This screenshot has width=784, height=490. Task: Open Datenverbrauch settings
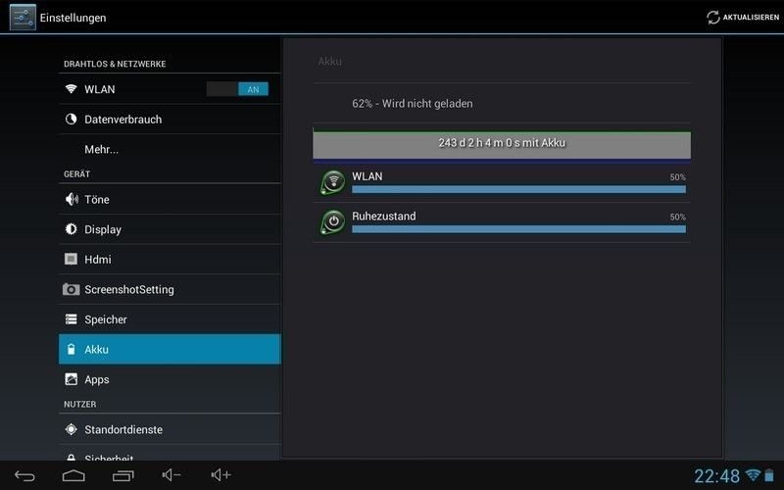(170, 119)
